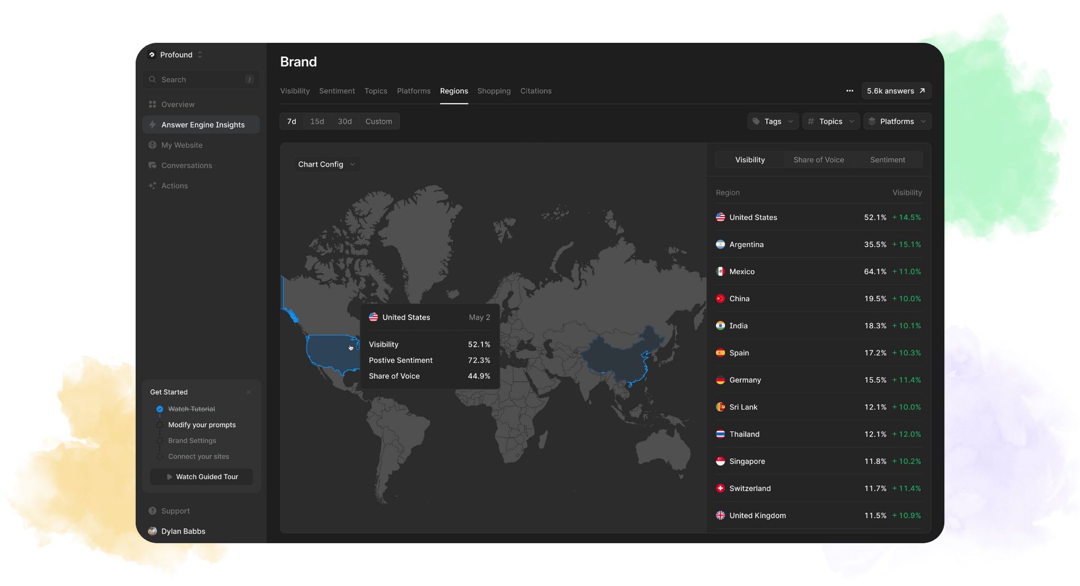Click the United States flag in region list
The image size is (1080, 586).
[x=721, y=217]
